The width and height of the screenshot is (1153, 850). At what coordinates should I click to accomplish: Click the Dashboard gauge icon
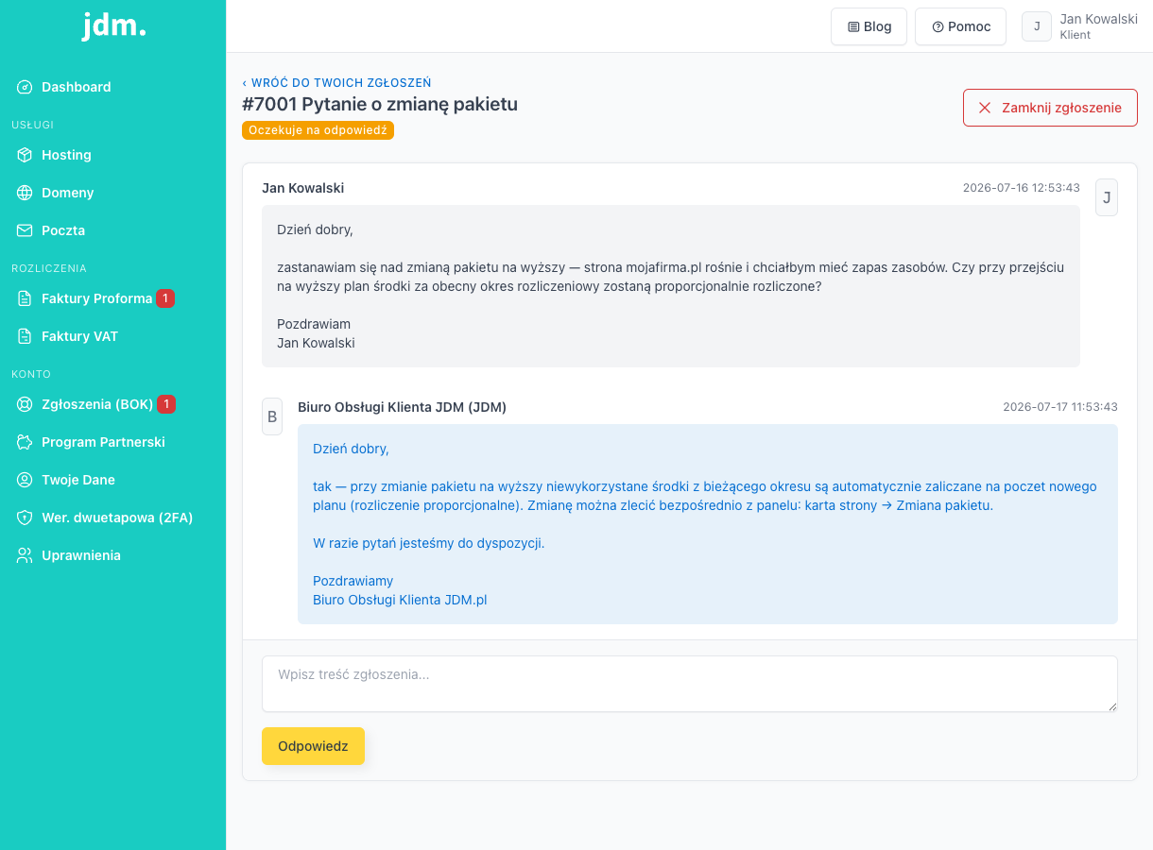pos(25,87)
